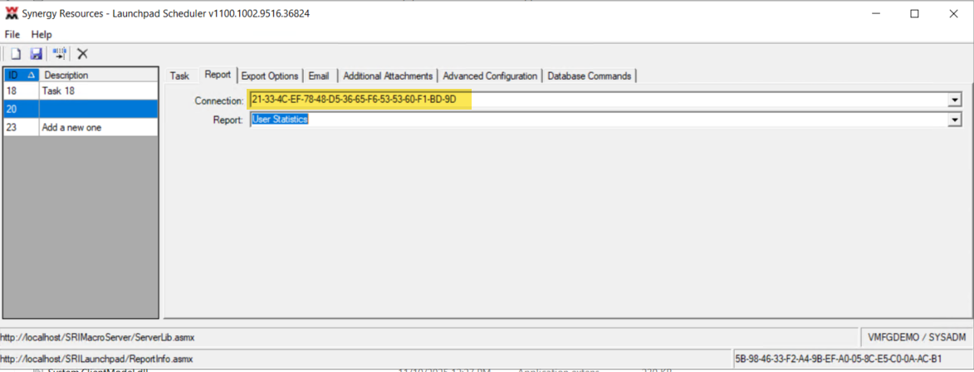Open the Additional Attachments tab
The image size is (974, 372).
pos(388,76)
